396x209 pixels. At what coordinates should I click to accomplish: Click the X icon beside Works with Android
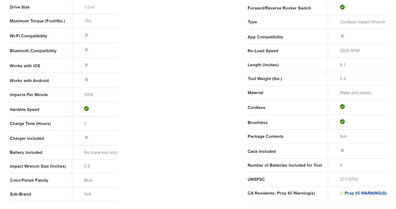point(86,80)
